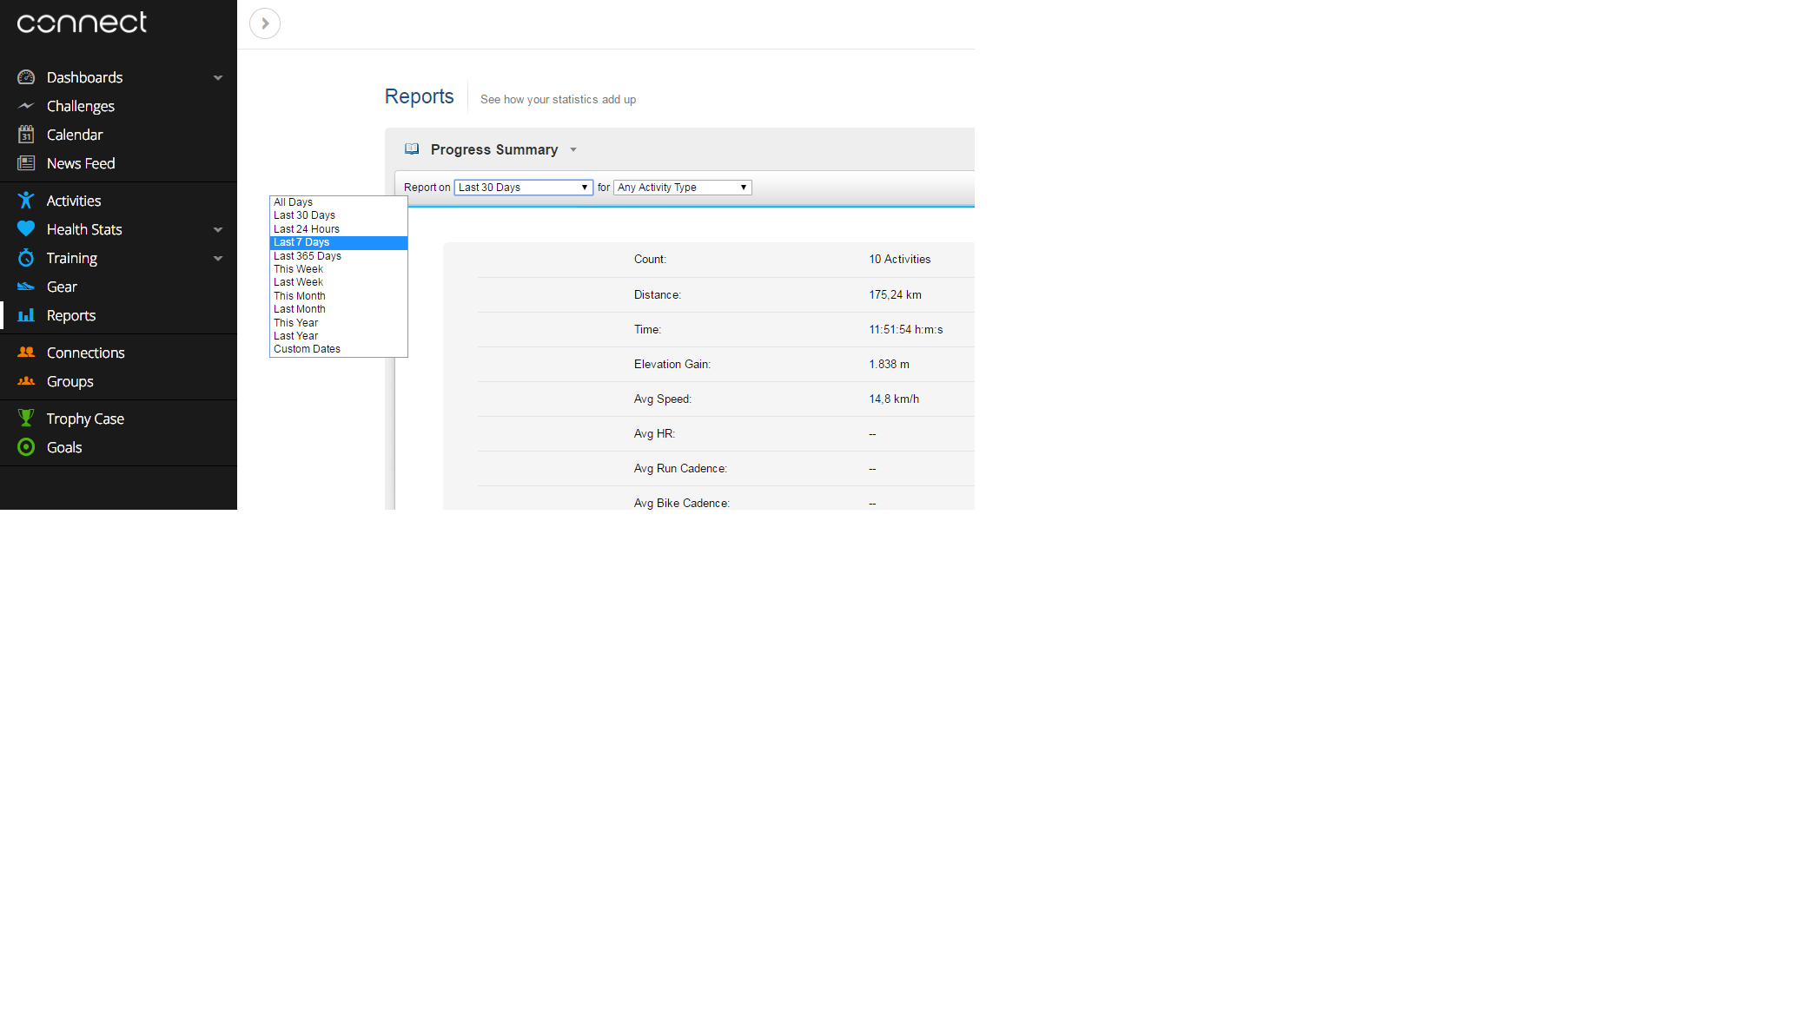Open the Any Activity Type dropdown
1807x1016 pixels.
(x=683, y=188)
